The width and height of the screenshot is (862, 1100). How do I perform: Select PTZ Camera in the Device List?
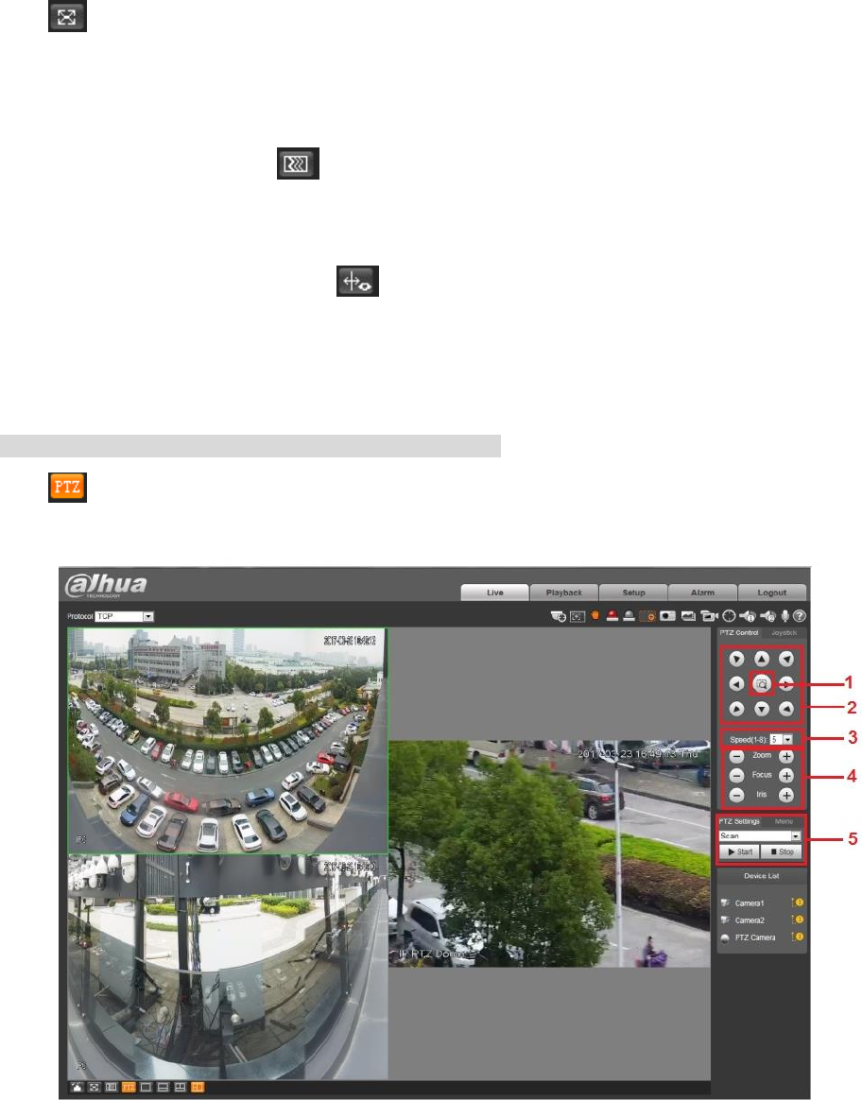(754, 937)
